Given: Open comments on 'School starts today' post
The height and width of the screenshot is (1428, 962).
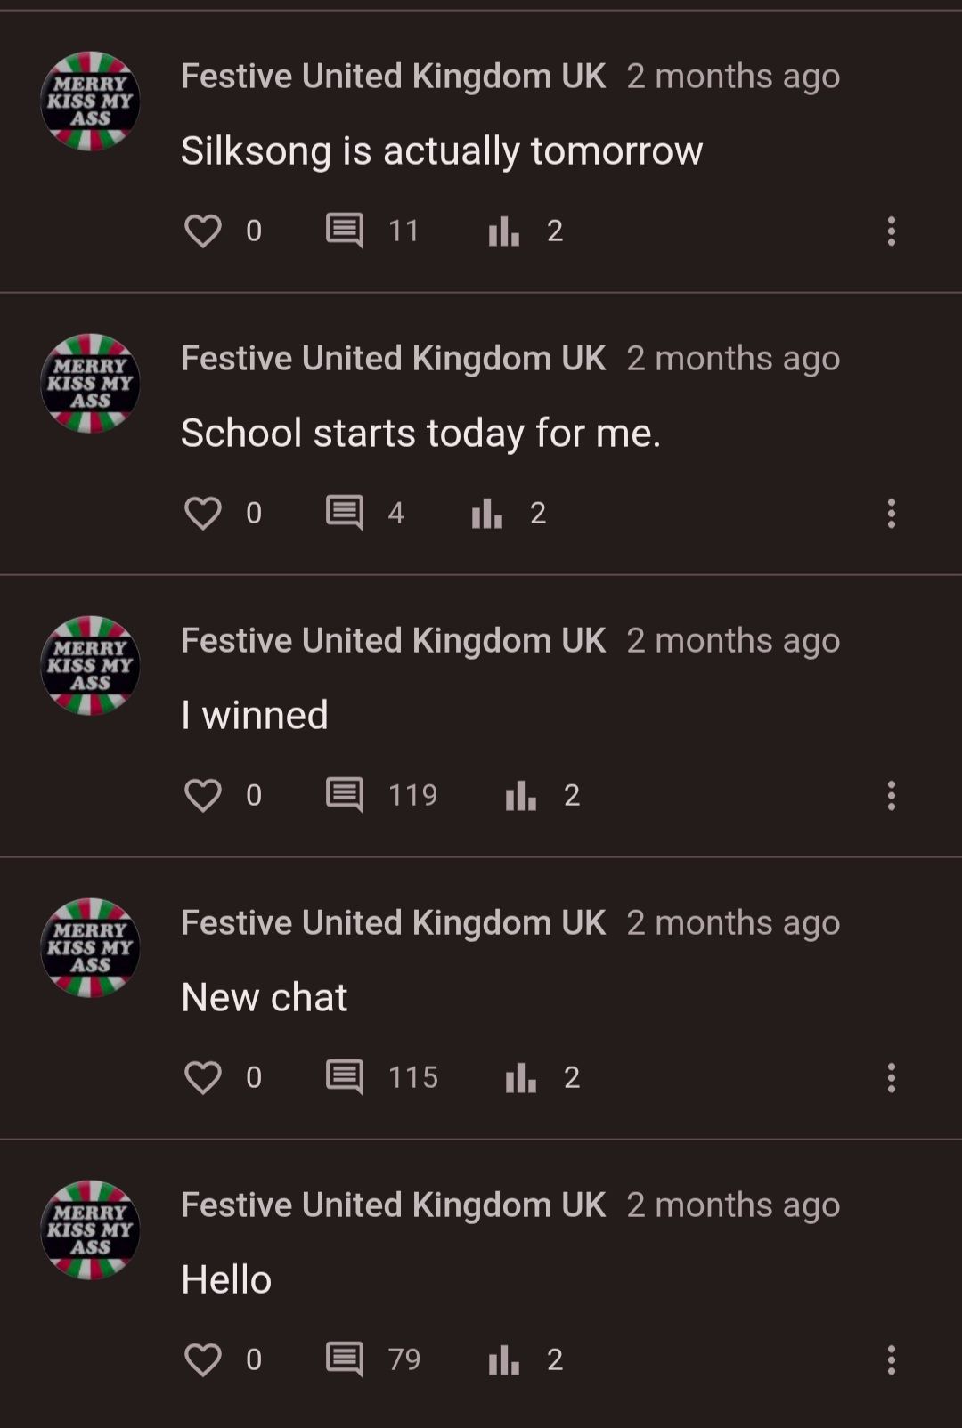Looking at the screenshot, I should (345, 513).
